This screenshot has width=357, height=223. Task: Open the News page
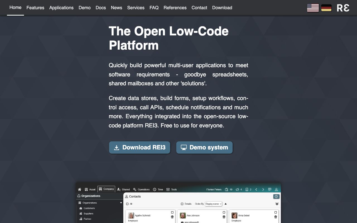pyautogui.click(x=117, y=8)
